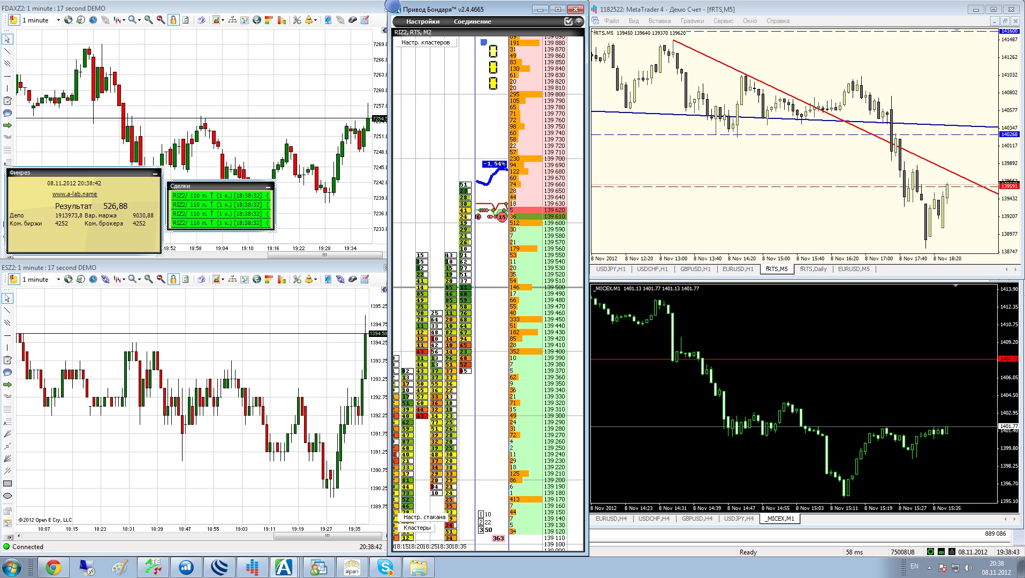The width and height of the screenshot is (1025, 578).
Task: Click the Кластеры button
Action: coord(417,528)
